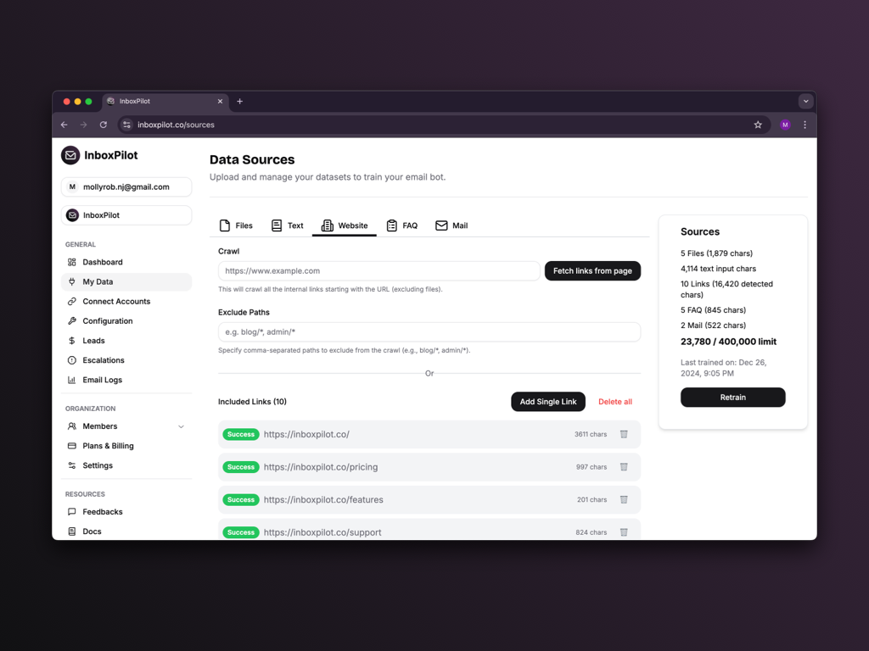The height and width of the screenshot is (651, 869).
Task: Click the 4,114 text input chars entry
Action: pos(718,269)
